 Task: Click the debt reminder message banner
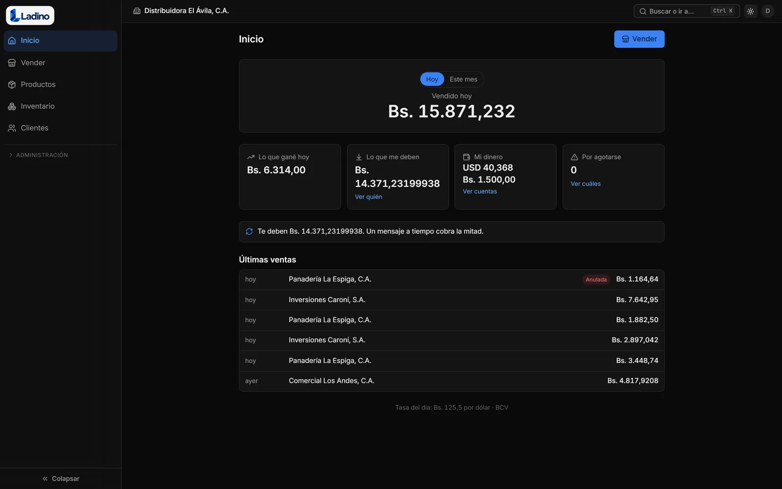452,232
